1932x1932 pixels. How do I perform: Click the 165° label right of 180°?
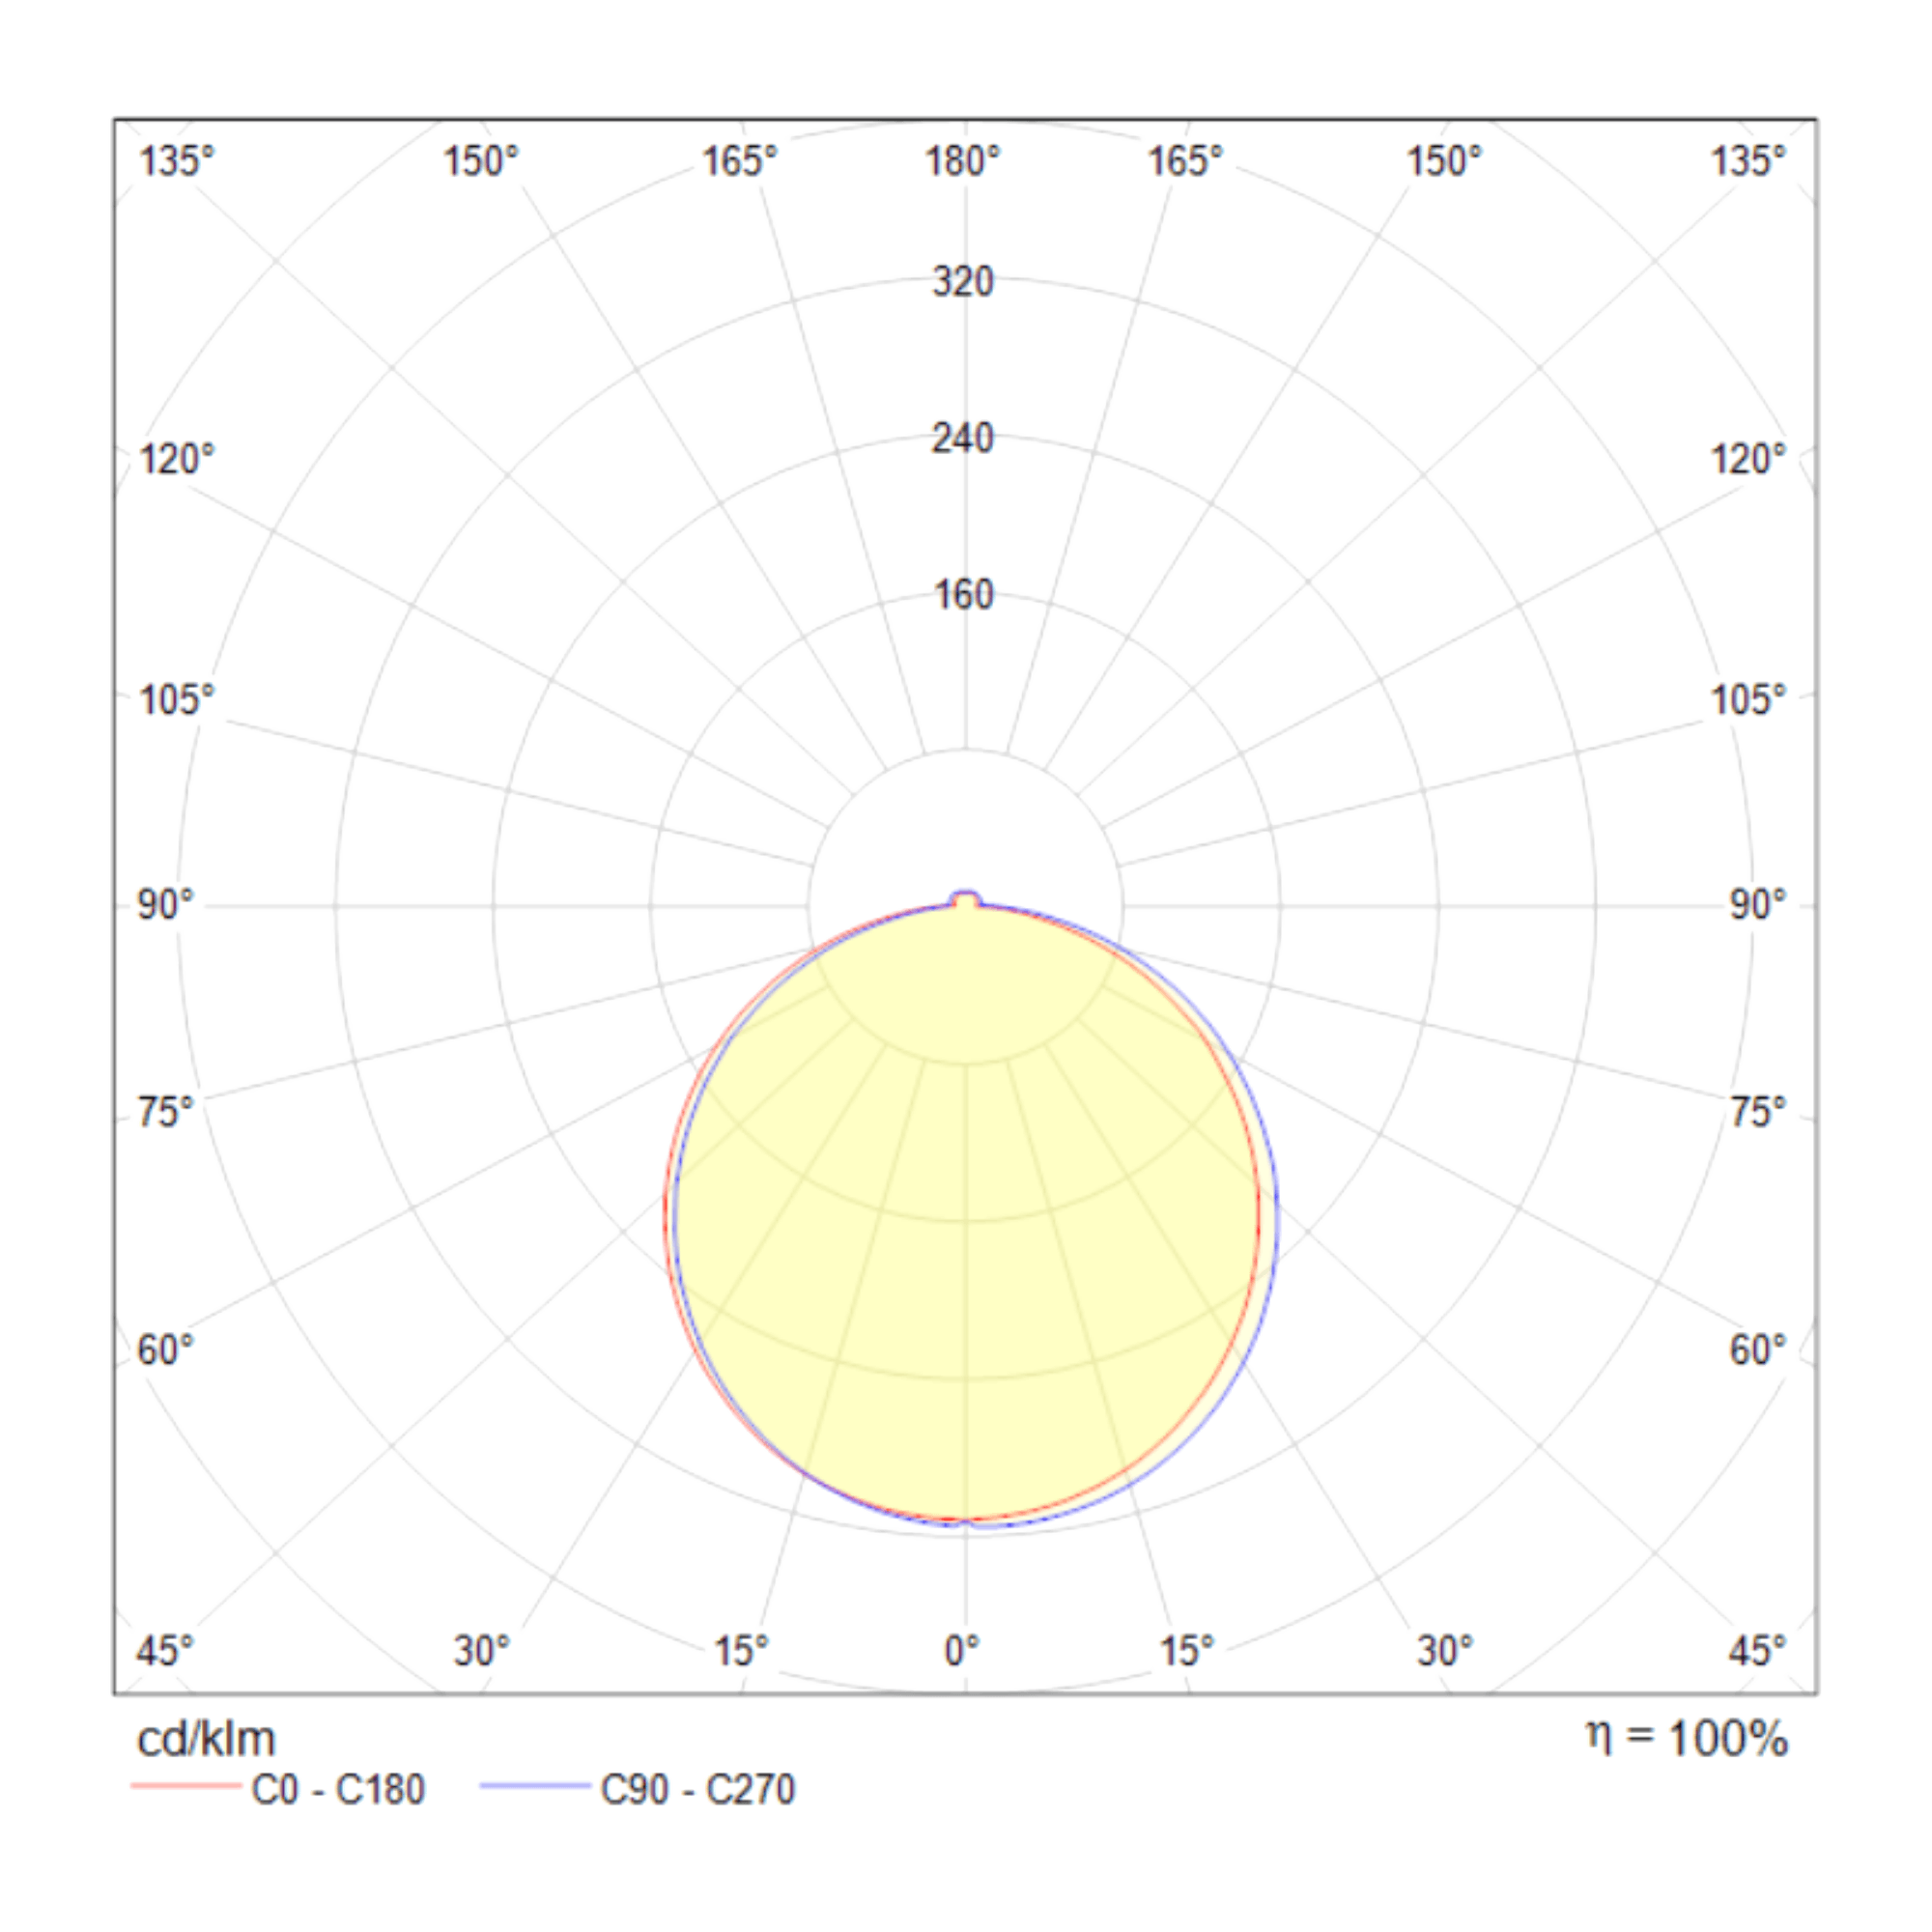1185,161
